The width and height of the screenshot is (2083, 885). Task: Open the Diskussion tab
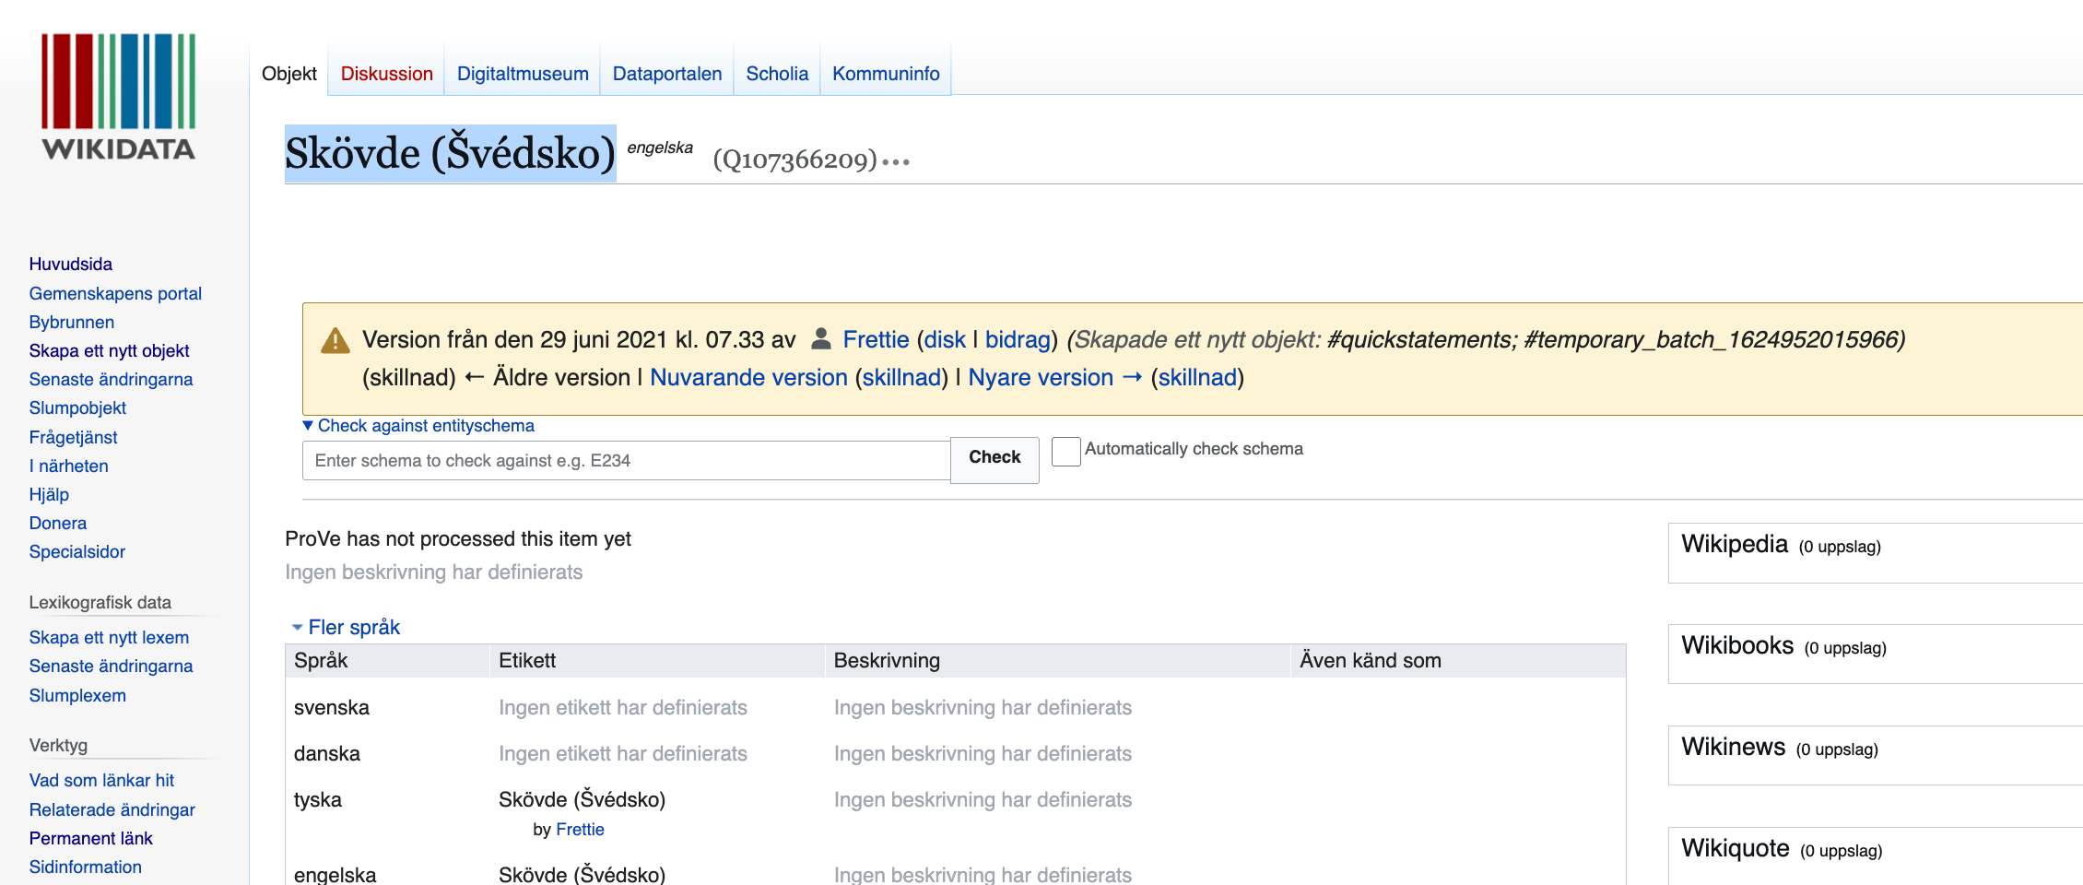click(x=386, y=74)
